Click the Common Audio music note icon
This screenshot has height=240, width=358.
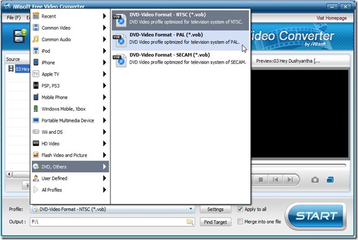pos(36,39)
